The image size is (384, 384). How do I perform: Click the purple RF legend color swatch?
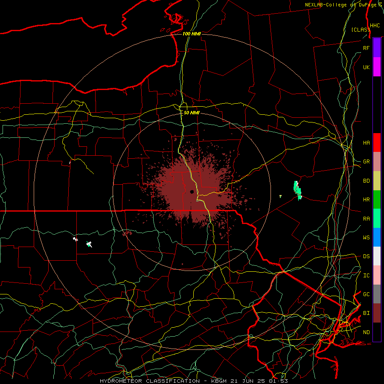click(377, 48)
